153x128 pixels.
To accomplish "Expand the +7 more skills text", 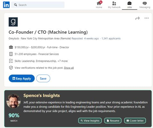I will pos(63,61).
